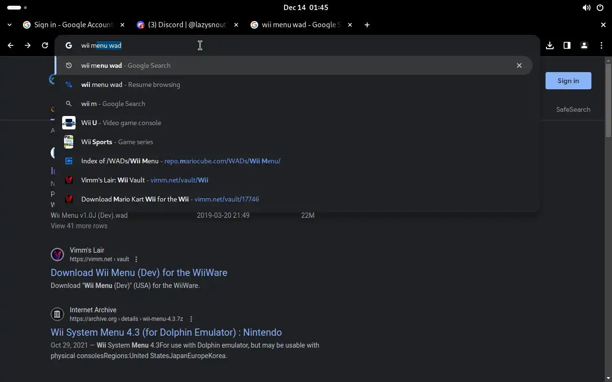Close the Discord tab

[236, 25]
